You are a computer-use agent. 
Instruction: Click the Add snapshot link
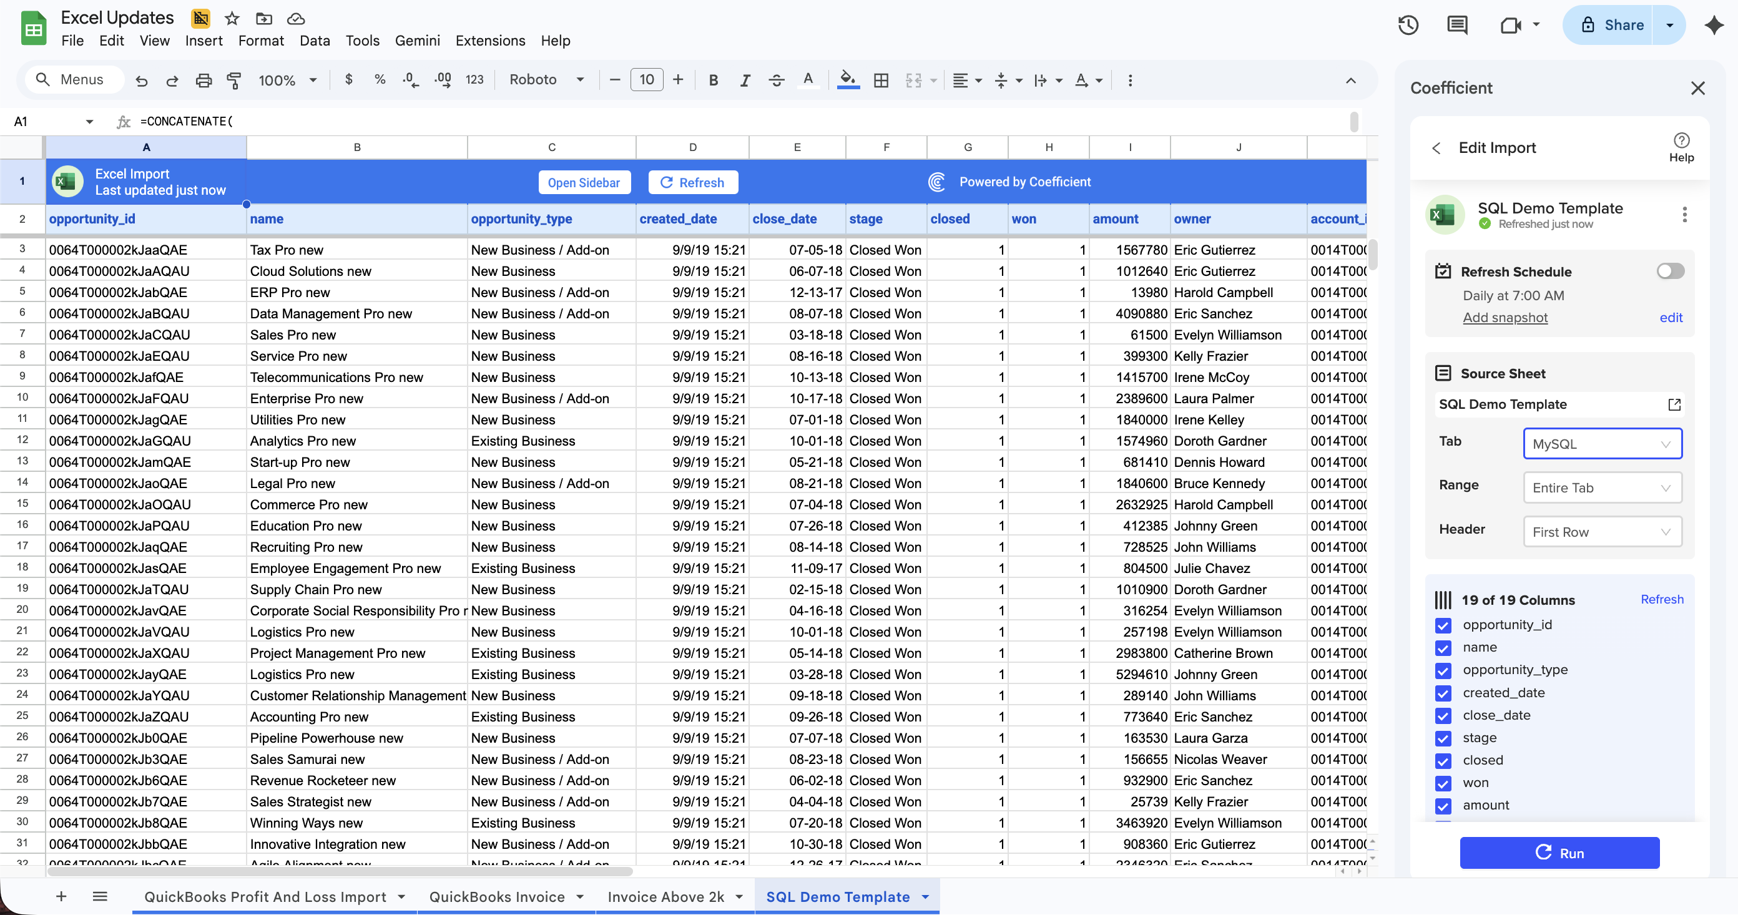pyautogui.click(x=1505, y=317)
